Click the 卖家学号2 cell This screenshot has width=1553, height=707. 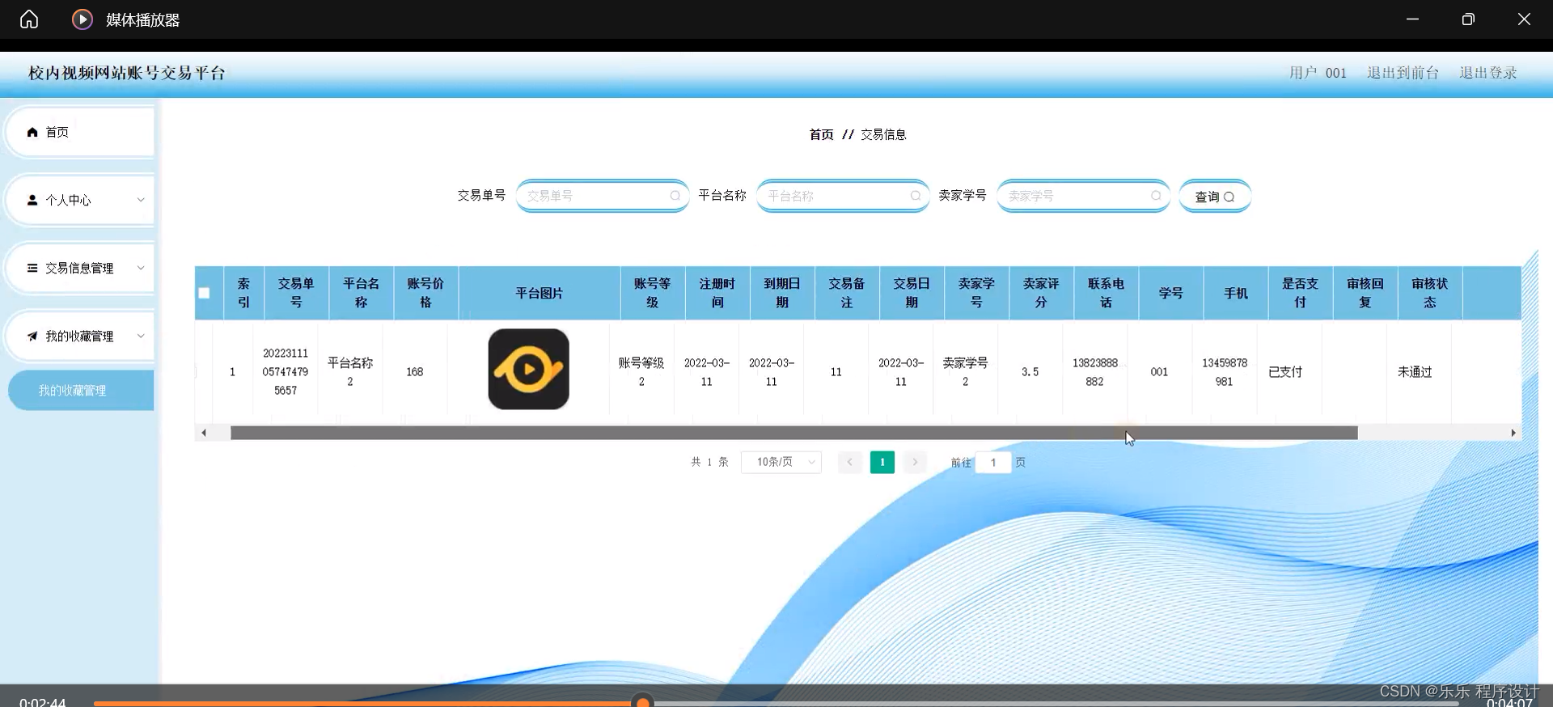(x=965, y=372)
